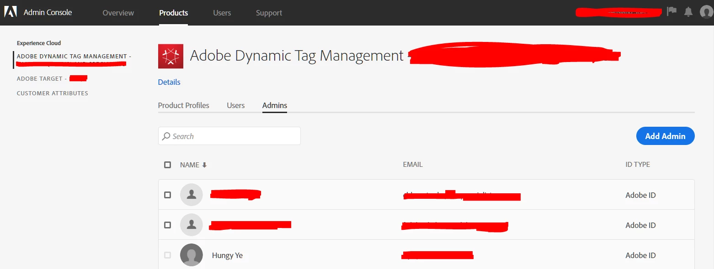Click the Experience Cloud sidebar heading

(39, 43)
